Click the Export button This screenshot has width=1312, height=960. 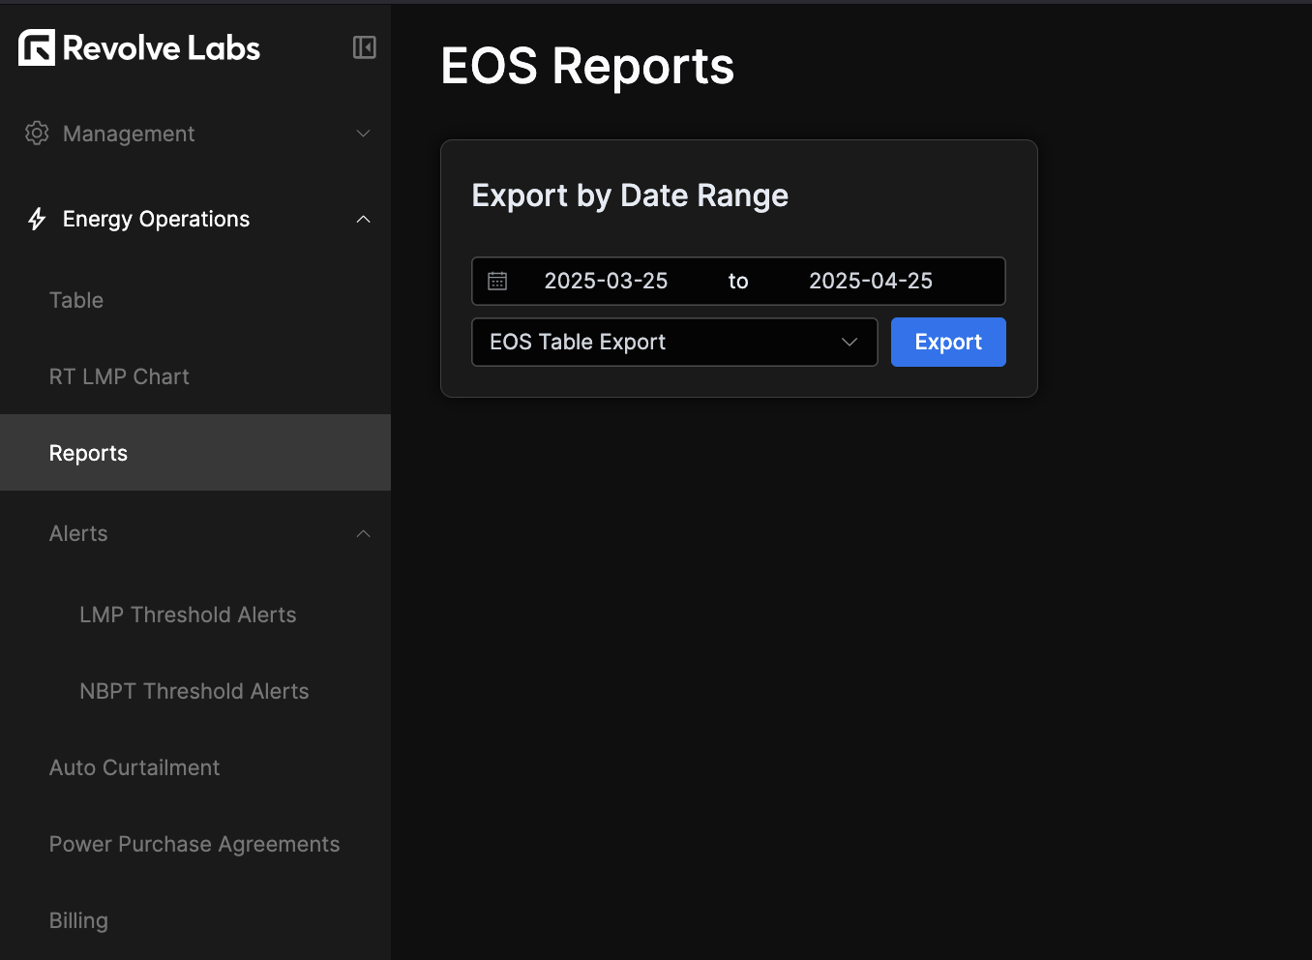[948, 342]
